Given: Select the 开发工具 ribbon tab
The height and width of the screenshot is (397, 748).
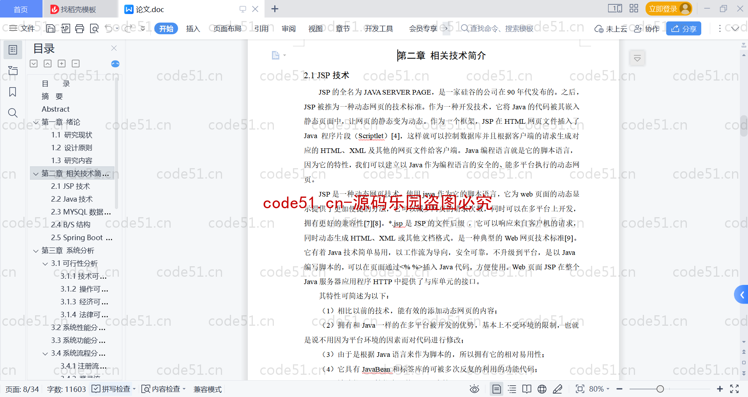Looking at the screenshot, I should tap(379, 28).
